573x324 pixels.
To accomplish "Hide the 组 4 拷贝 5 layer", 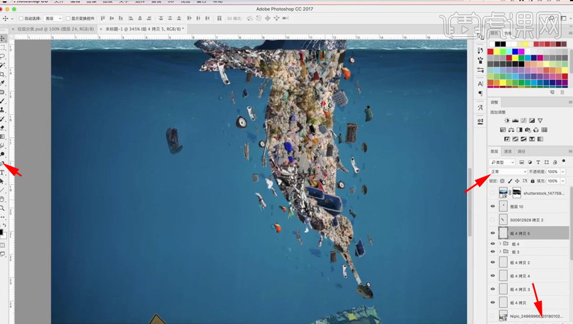I will (493, 233).
